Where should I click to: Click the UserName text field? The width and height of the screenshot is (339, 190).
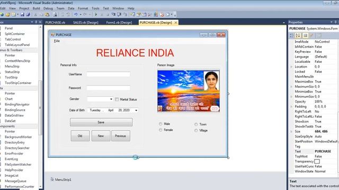pyautogui.click(x=108, y=74)
